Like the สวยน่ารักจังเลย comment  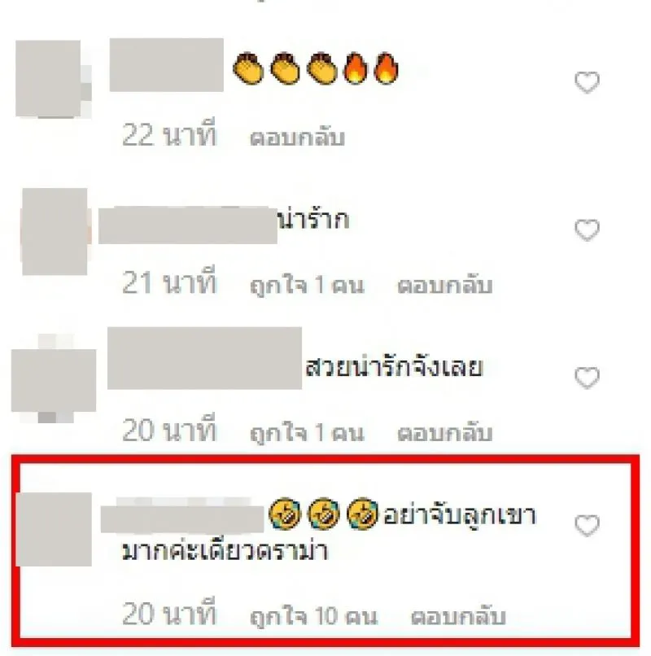[587, 378]
